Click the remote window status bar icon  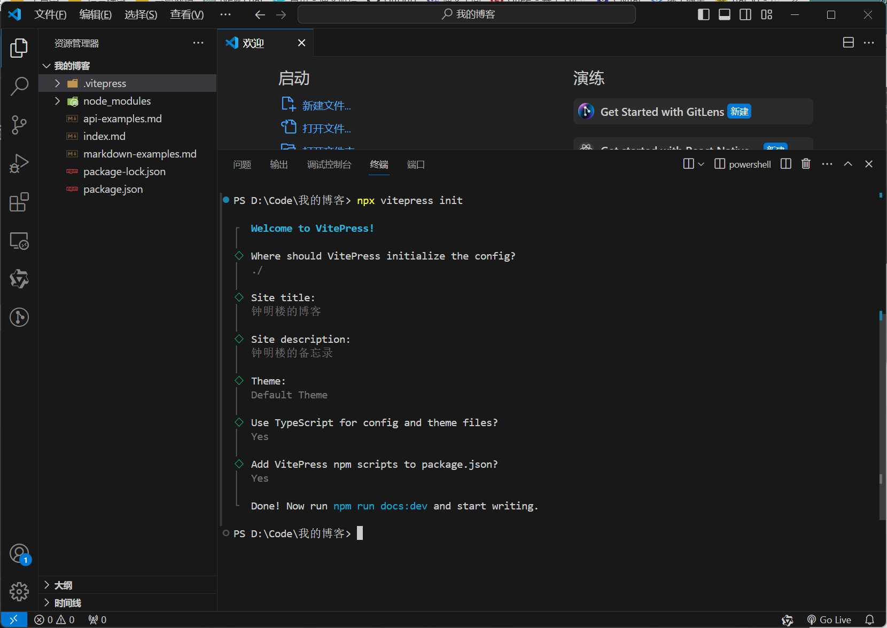(14, 619)
